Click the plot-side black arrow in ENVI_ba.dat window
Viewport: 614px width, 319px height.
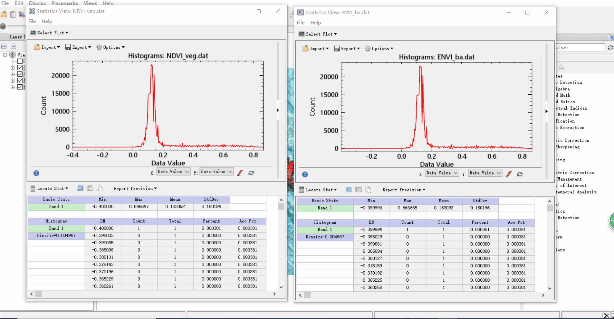pyautogui.click(x=546, y=111)
